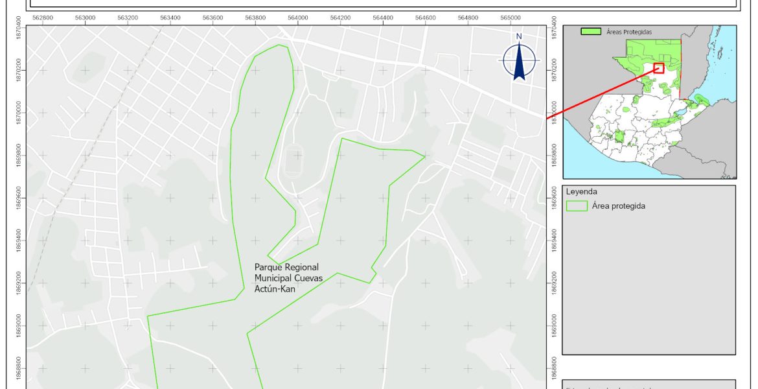Click the Áreas Protegidas text in inset legend
Screen dimensions: 758x389
pyautogui.click(x=629, y=31)
